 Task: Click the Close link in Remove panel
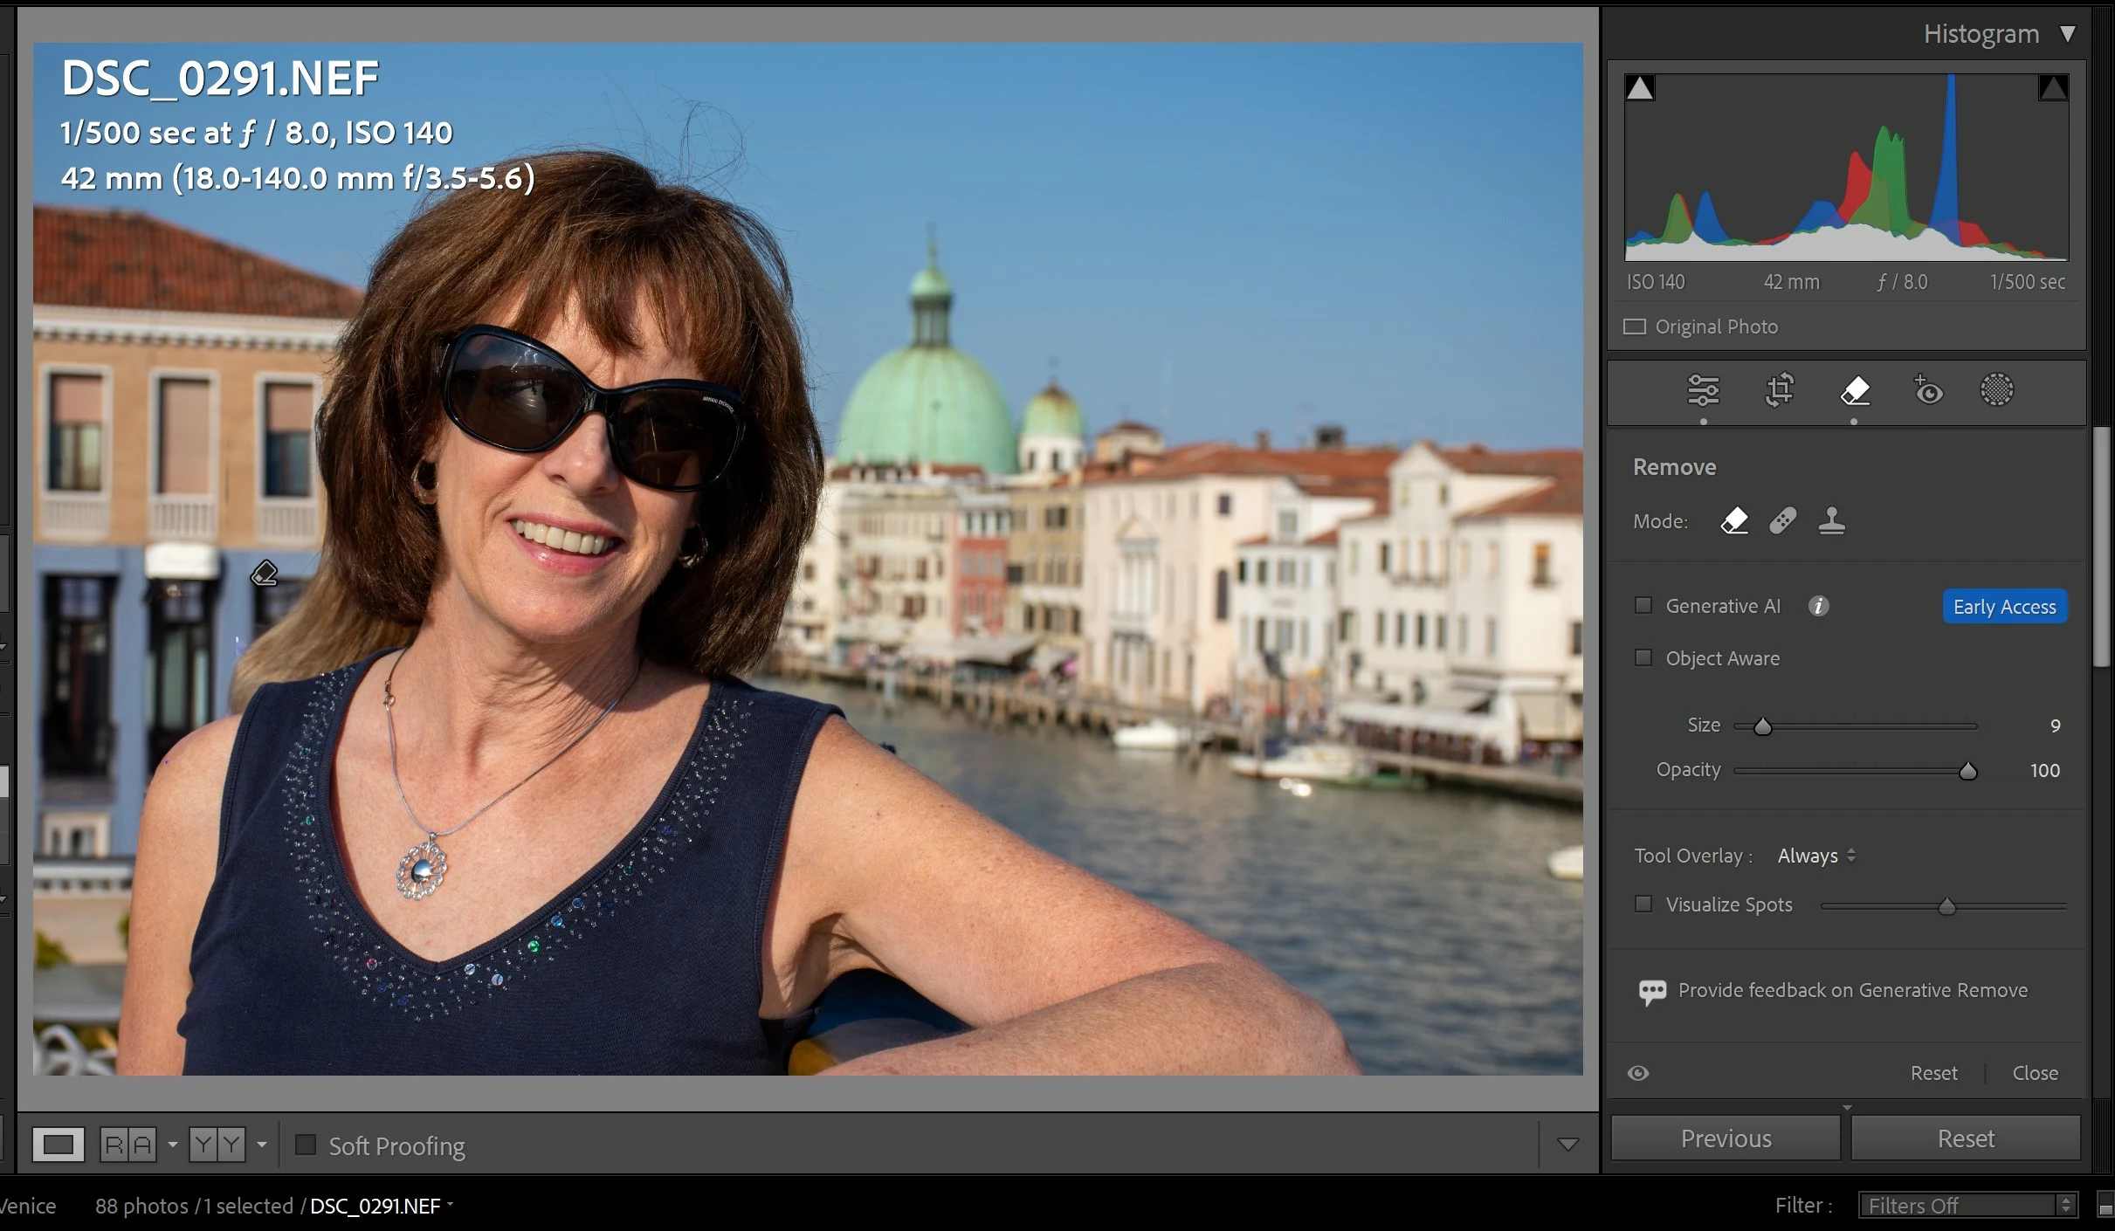2035,1073
